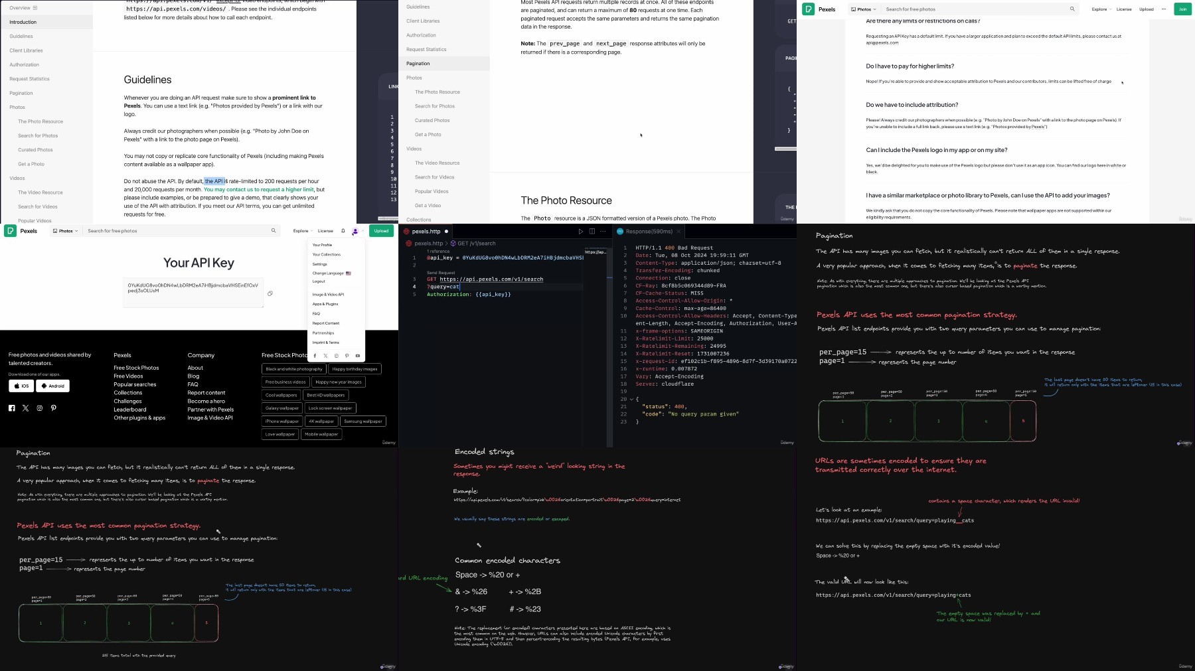Choose Change Language in the profile menu
Viewport: 1195px width, 671px height.
(x=331, y=273)
